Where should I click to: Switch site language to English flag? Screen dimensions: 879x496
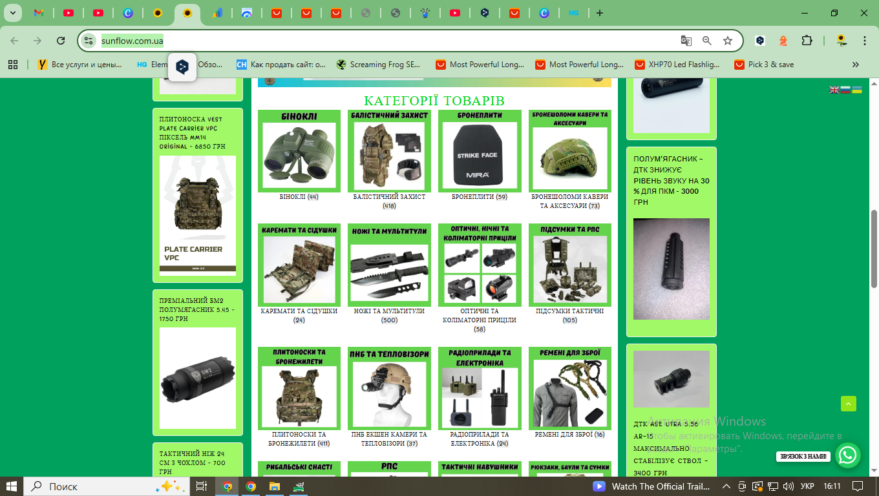(834, 90)
